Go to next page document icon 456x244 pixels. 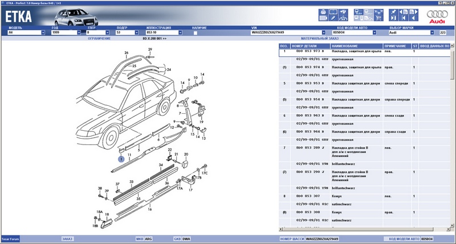coord(414,12)
